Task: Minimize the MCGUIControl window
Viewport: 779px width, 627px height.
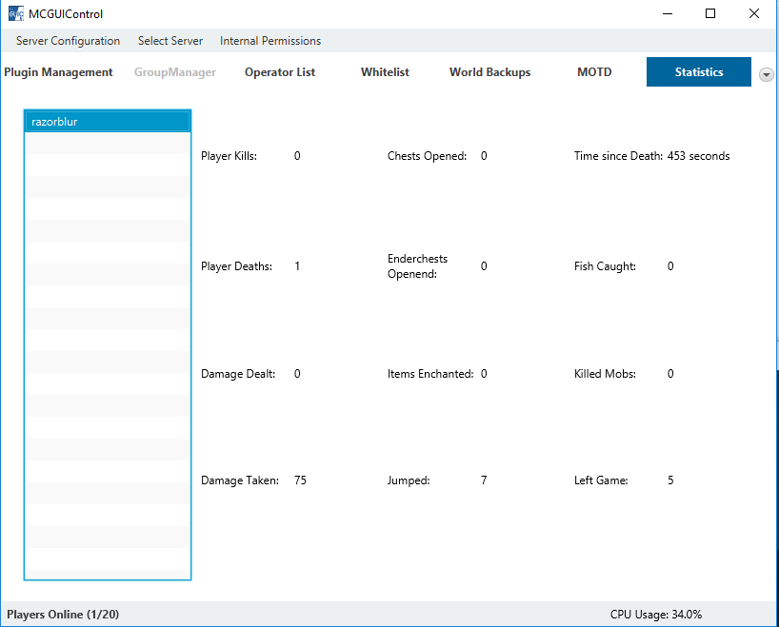Action: point(667,13)
